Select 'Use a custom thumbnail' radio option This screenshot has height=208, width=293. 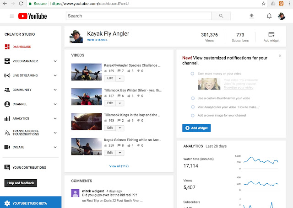pyautogui.click(x=193, y=98)
